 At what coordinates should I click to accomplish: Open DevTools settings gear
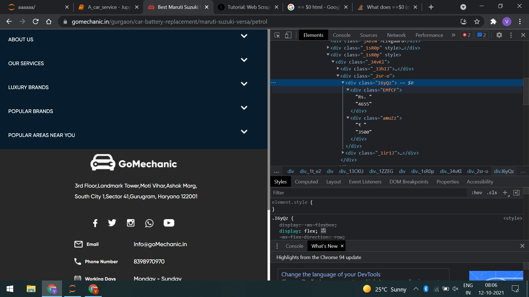(x=499, y=35)
